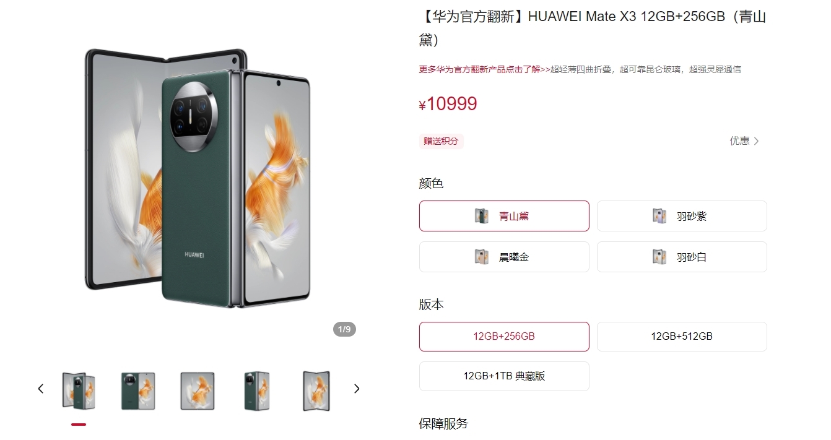The height and width of the screenshot is (440, 831).
Task: Select the first thumbnail with red underline
Action: pyautogui.click(x=79, y=390)
